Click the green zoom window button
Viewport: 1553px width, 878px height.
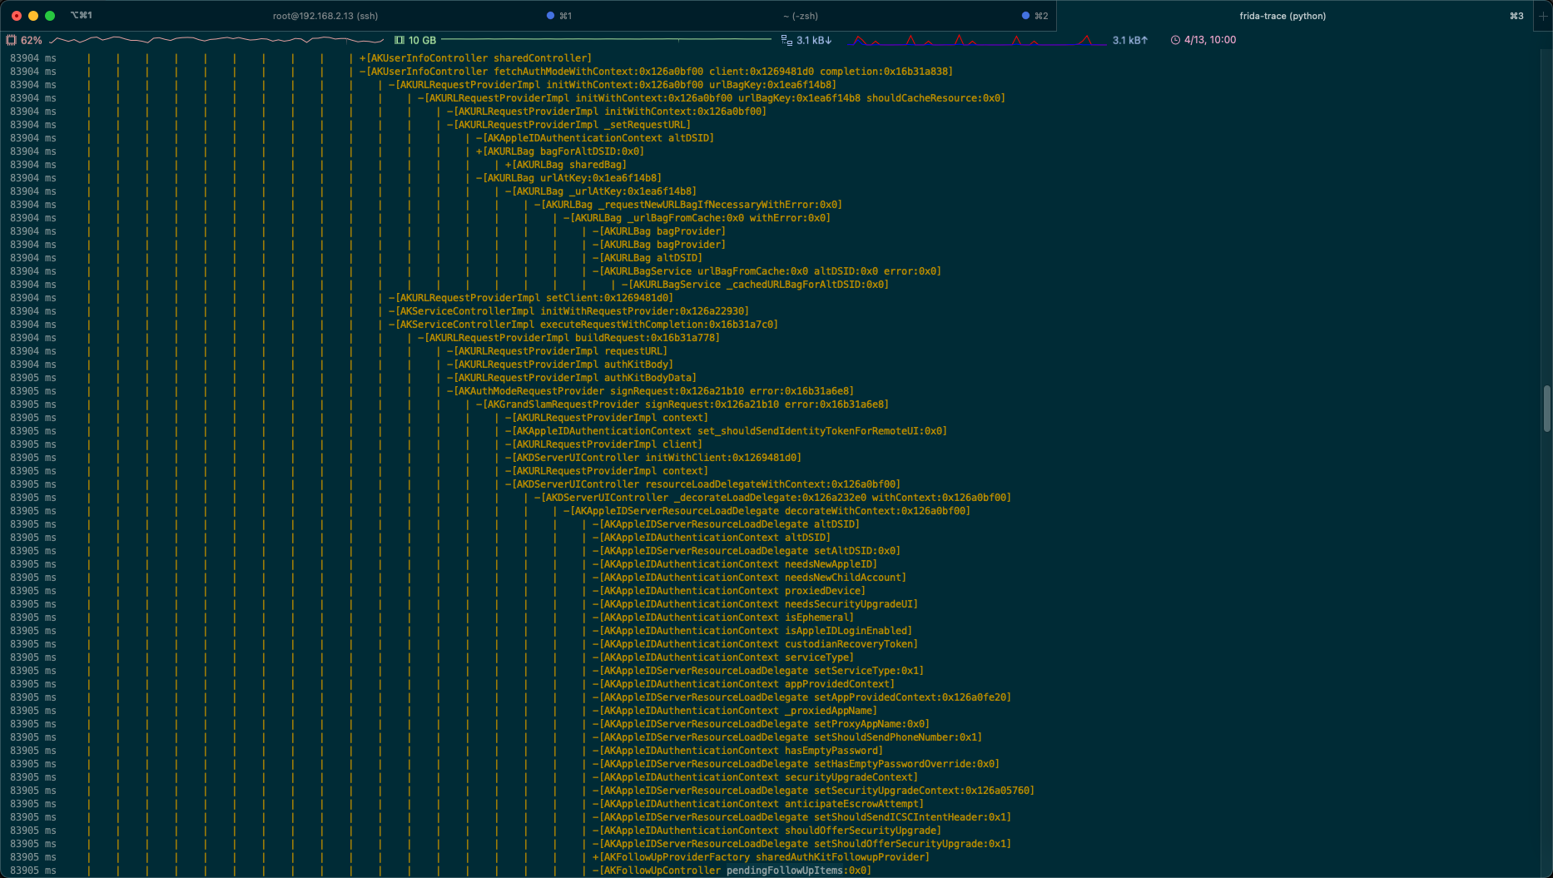pyautogui.click(x=50, y=16)
